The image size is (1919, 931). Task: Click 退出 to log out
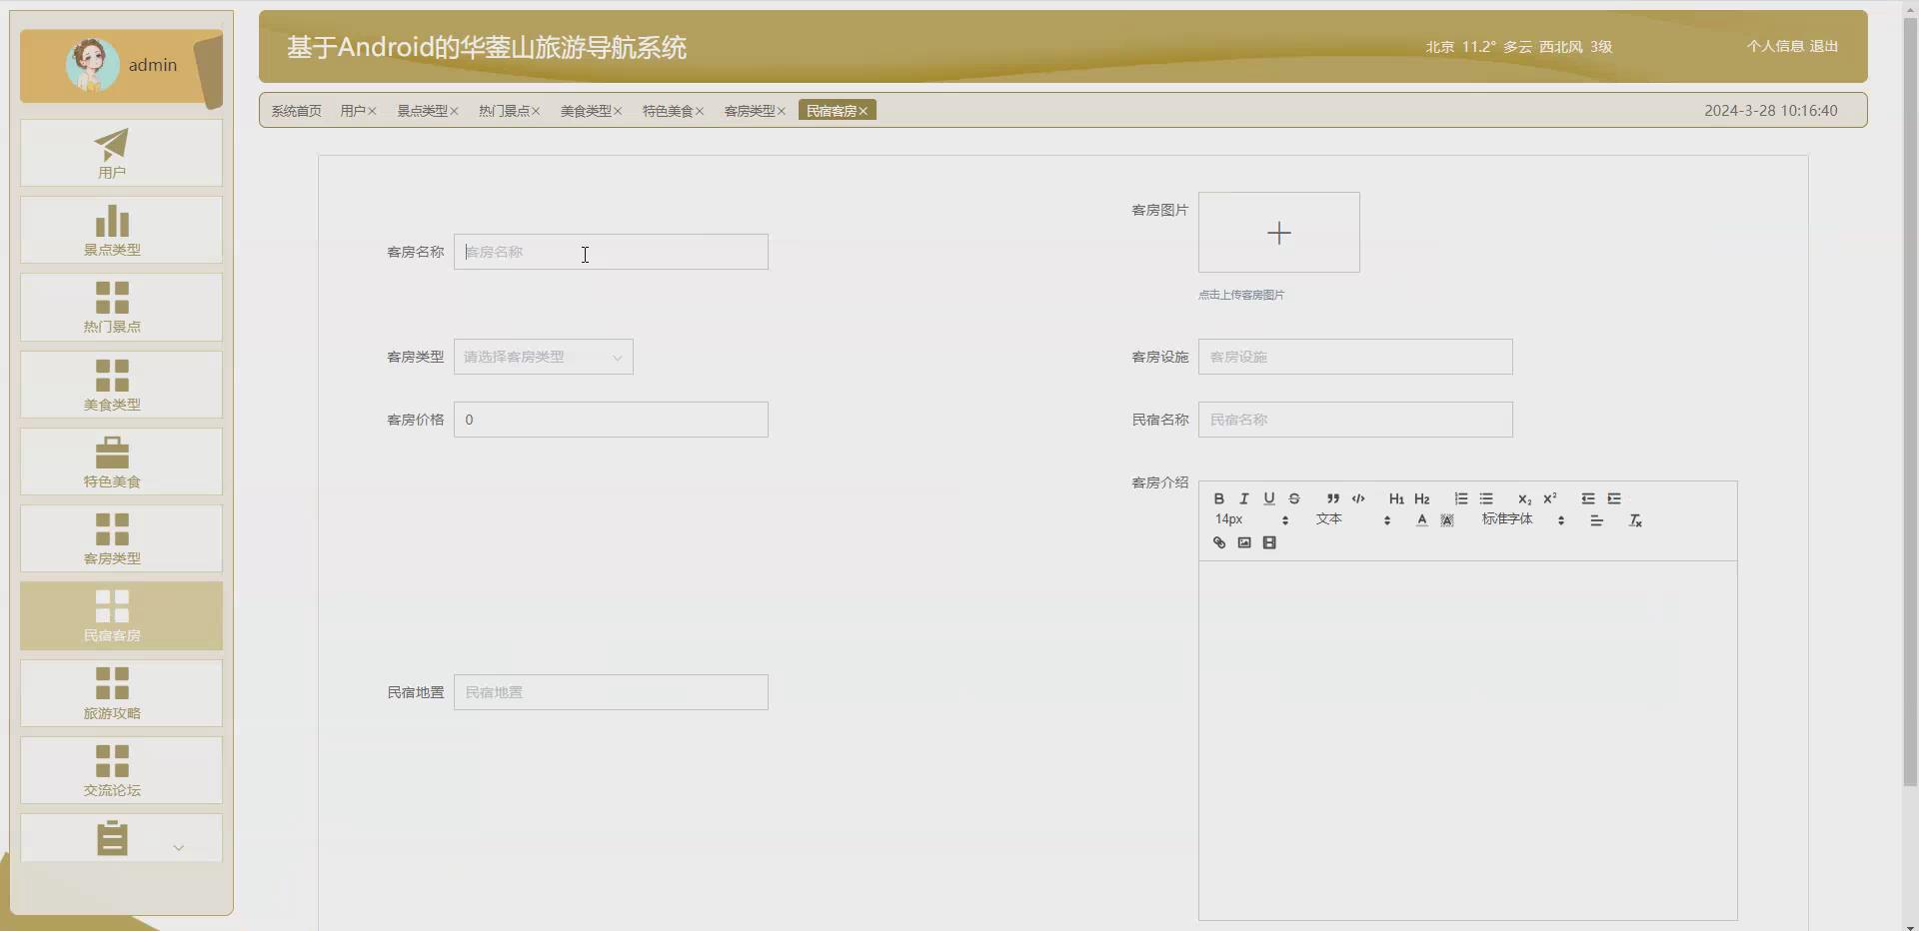click(x=1822, y=46)
